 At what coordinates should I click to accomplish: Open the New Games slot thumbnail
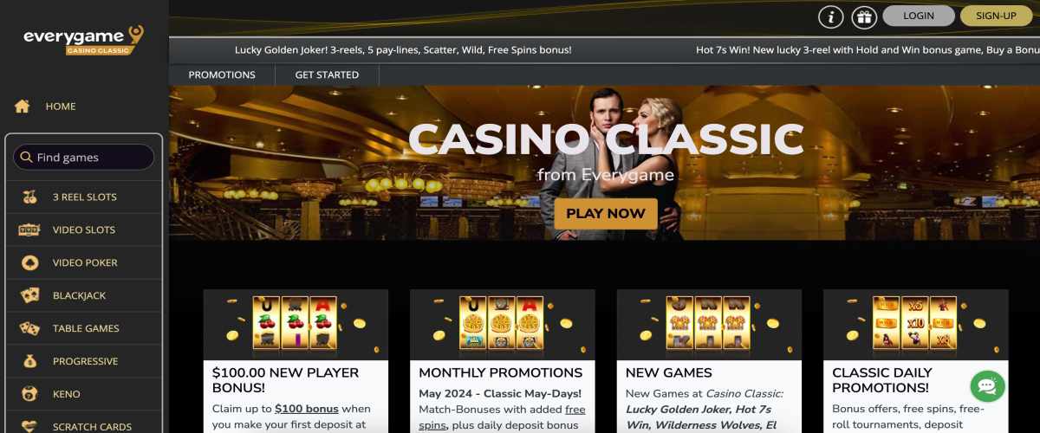point(709,325)
